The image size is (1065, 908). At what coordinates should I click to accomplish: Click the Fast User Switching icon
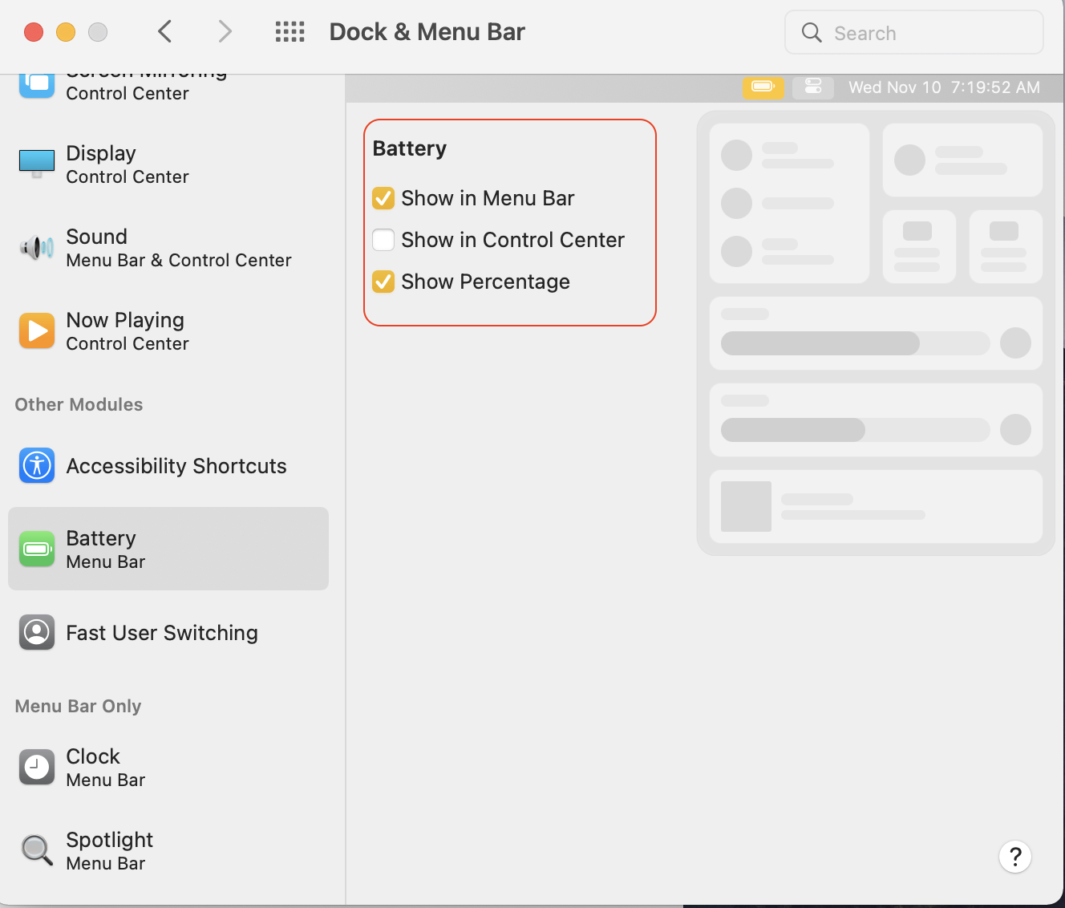pos(37,632)
